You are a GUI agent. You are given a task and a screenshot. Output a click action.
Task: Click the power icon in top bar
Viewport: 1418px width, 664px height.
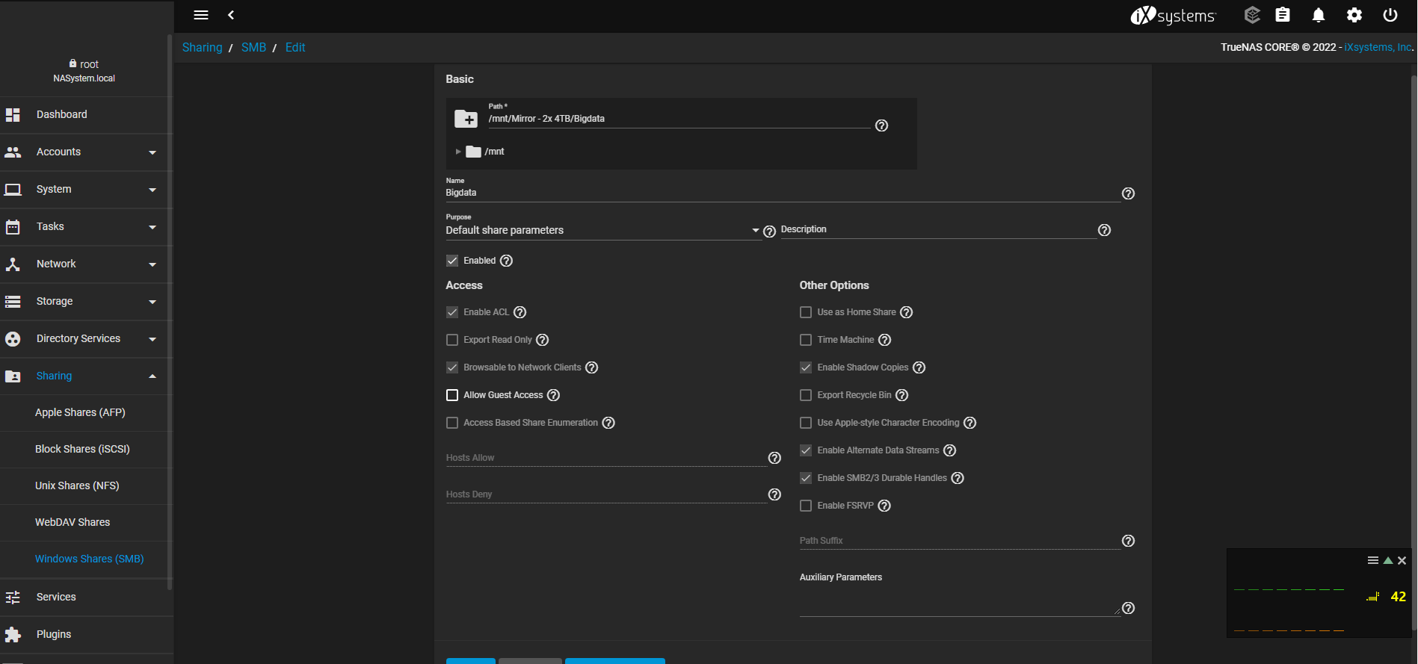[x=1390, y=15]
